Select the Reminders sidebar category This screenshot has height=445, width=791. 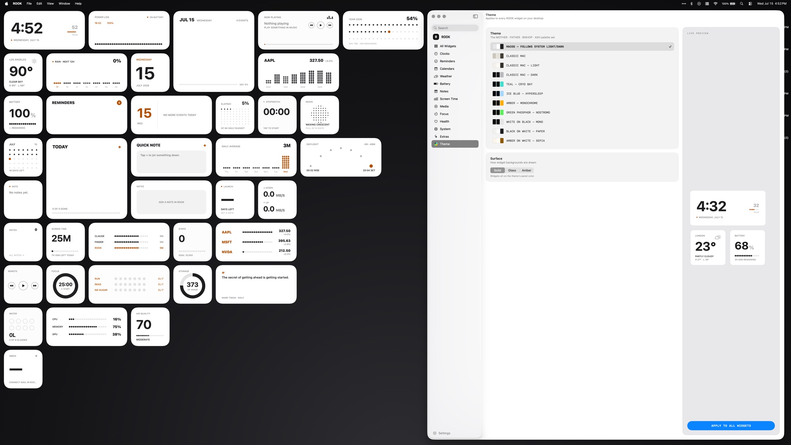[x=455, y=61]
